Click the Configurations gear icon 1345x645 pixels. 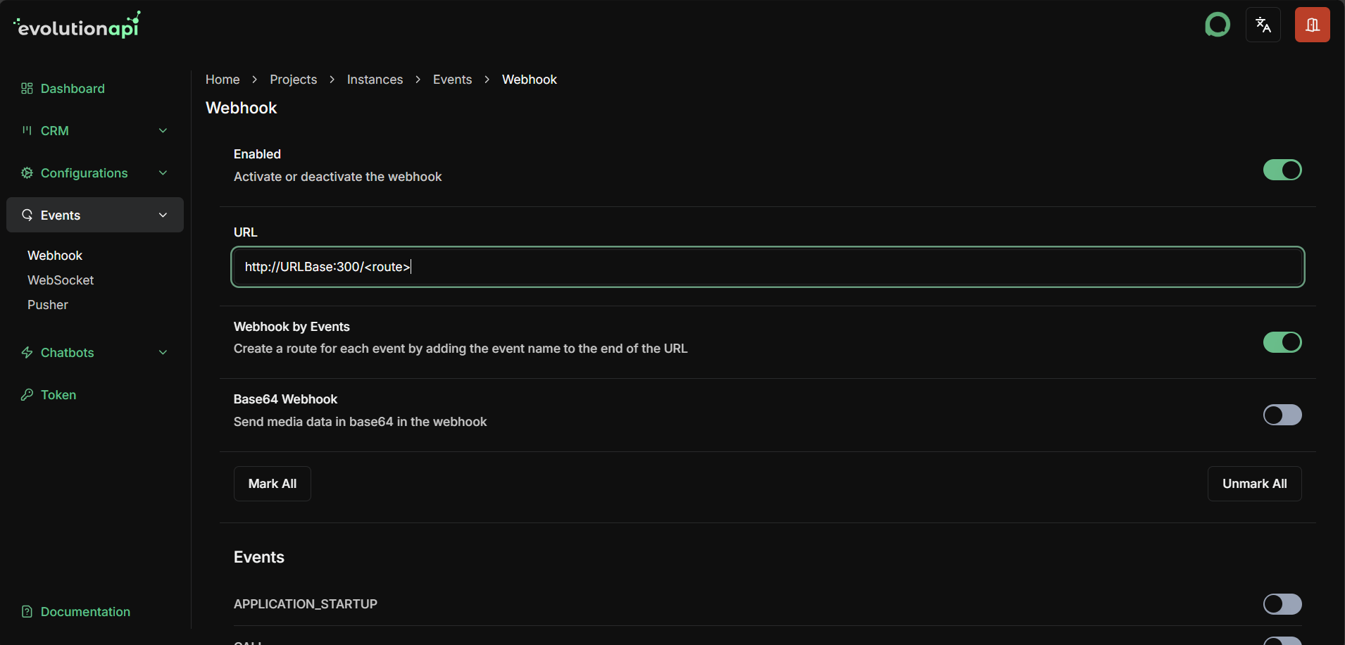tap(26, 173)
